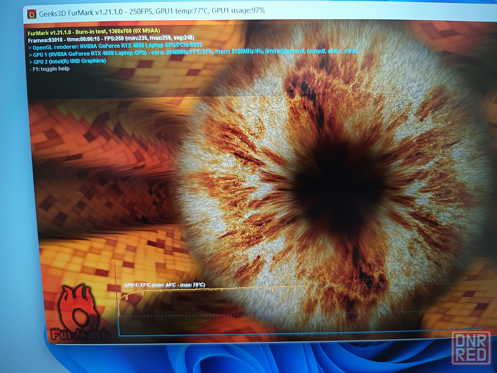Click the GPU 1 temperature min/max label
The height and width of the screenshot is (373, 497).
[164, 285]
